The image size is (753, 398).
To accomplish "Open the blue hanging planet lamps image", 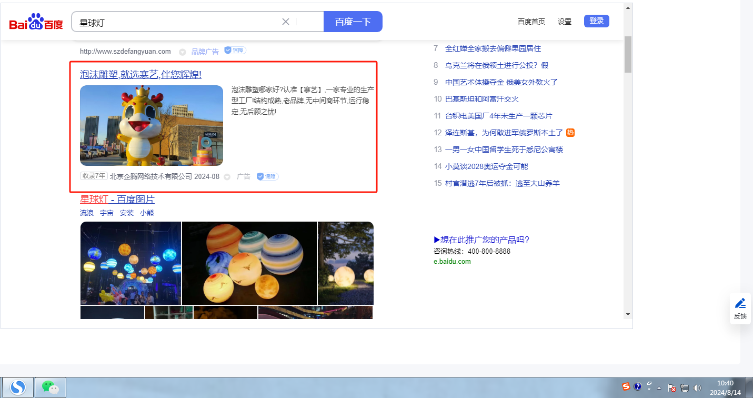I will point(130,263).
